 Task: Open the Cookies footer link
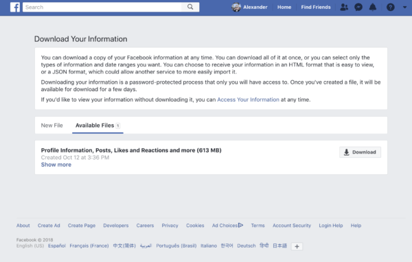195,226
